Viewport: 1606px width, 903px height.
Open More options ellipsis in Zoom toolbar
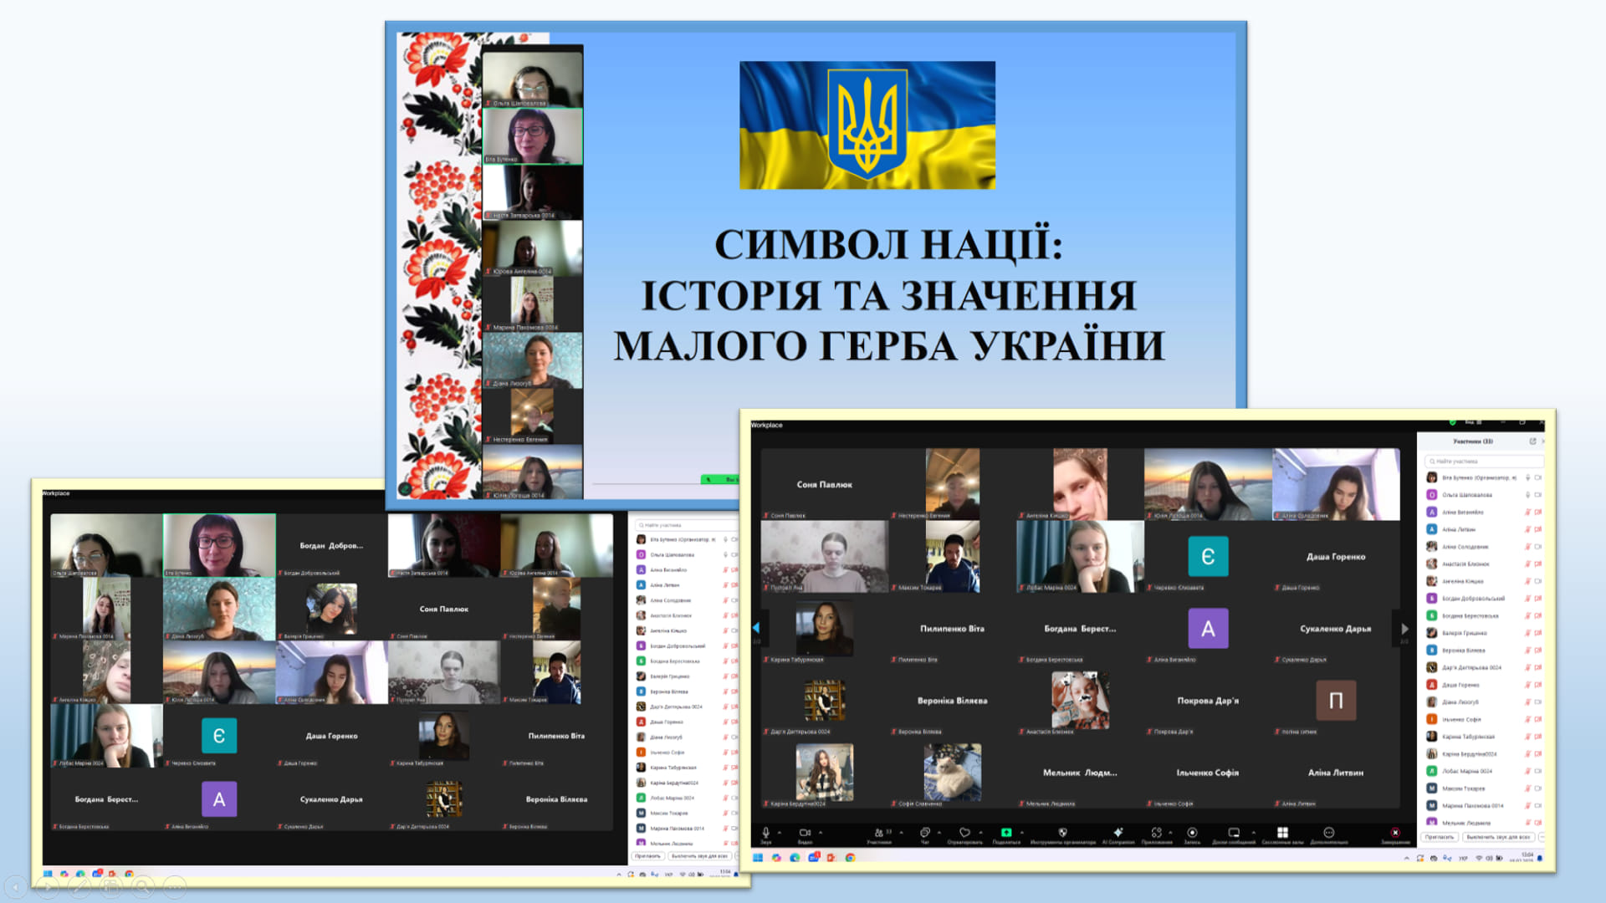pyautogui.click(x=1329, y=833)
